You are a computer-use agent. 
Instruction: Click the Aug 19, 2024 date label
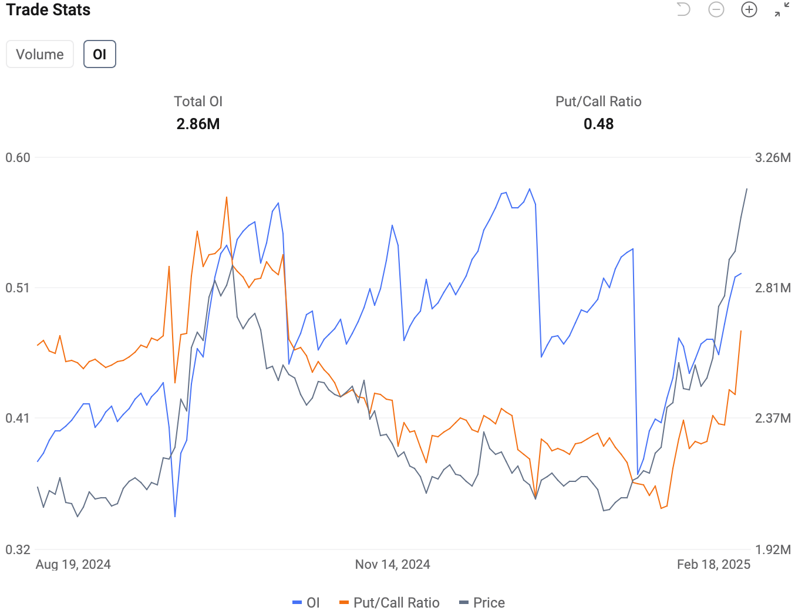(73, 564)
